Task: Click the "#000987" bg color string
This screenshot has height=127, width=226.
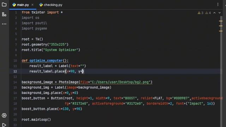Action: coord(181,98)
